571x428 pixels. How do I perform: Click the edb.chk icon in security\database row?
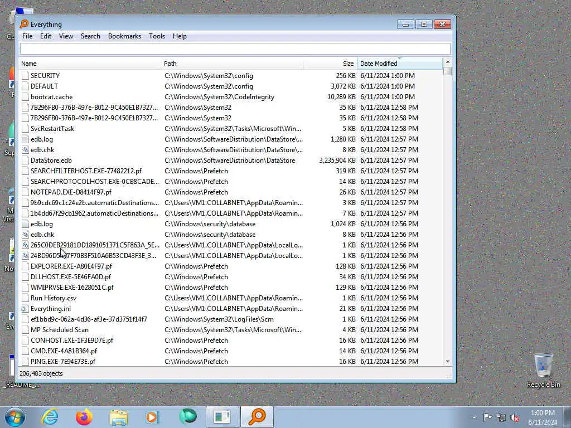tap(25, 235)
